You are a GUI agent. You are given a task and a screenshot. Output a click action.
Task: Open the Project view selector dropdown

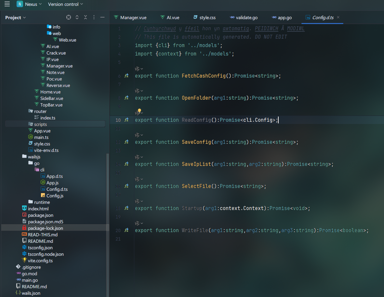15,18
